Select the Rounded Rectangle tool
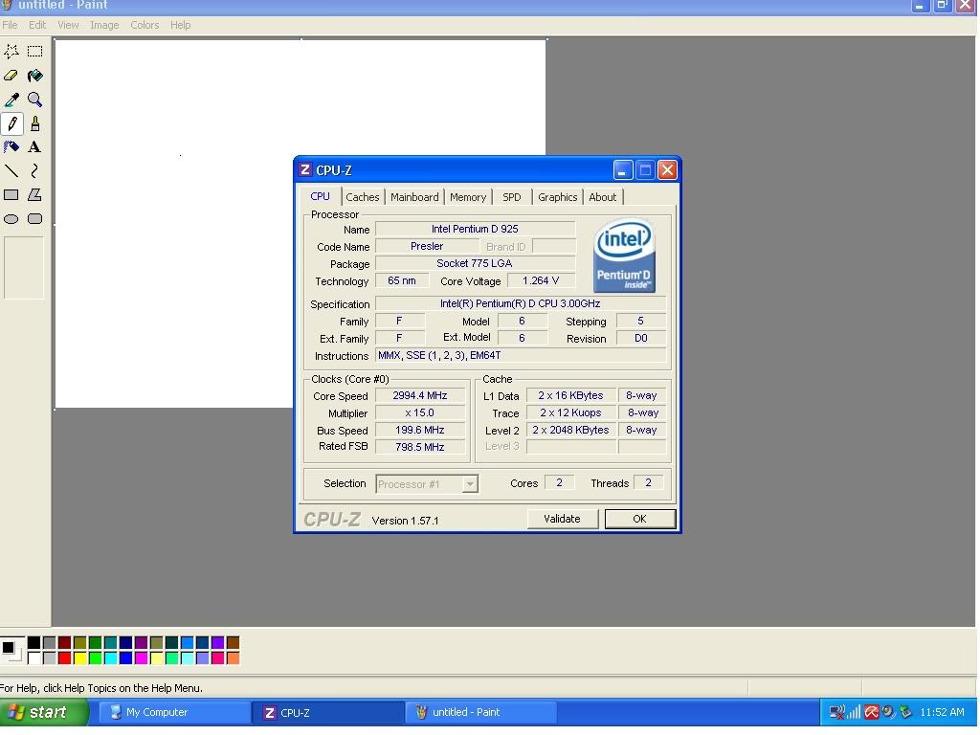 [x=35, y=219]
